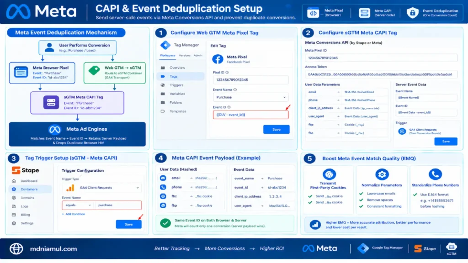This screenshot has height=263, width=468.
Task: Open Domains in Stape sidebar
Action: point(30,198)
